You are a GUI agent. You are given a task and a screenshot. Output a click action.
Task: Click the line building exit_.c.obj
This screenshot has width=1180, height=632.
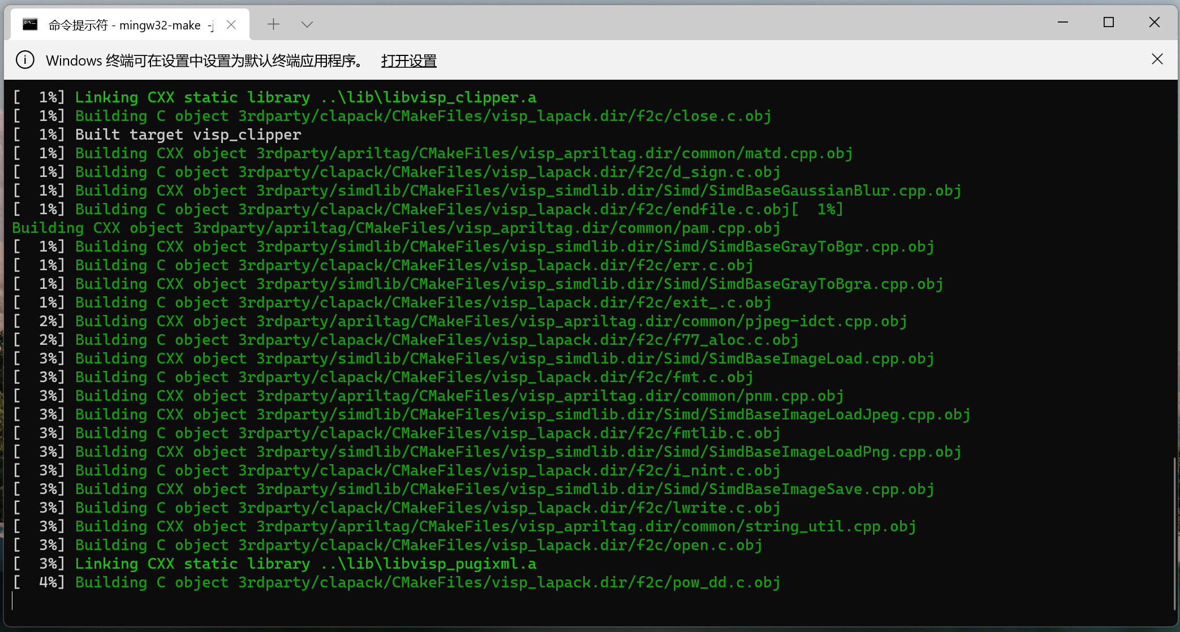coord(392,302)
